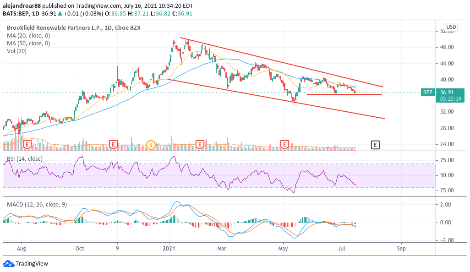470x272 pixels.
Task: Click the Jul label on time axis
Action: (341, 249)
